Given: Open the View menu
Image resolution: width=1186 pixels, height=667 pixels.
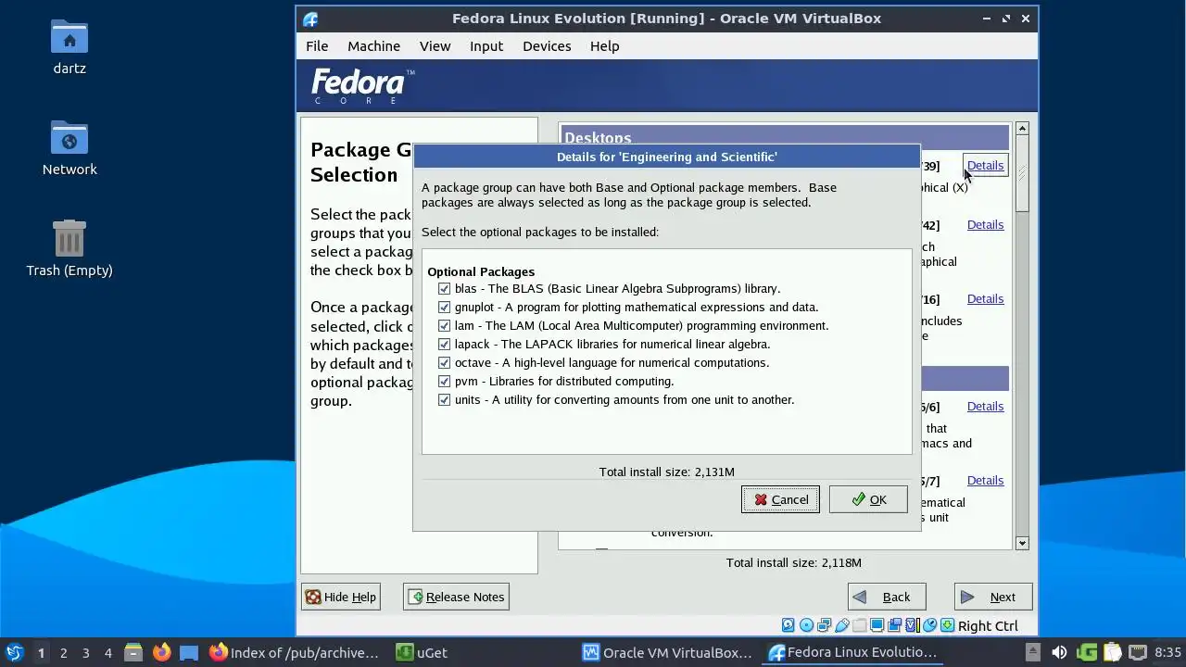Looking at the screenshot, I should tap(435, 45).
